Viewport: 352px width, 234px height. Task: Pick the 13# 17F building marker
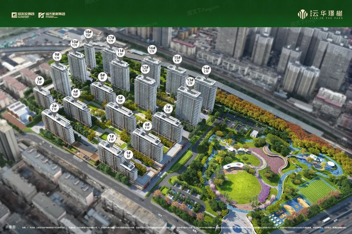pyautogui.click(x=190, y=82)
